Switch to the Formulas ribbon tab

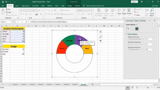pyautogui.click(x=35, y=6)
